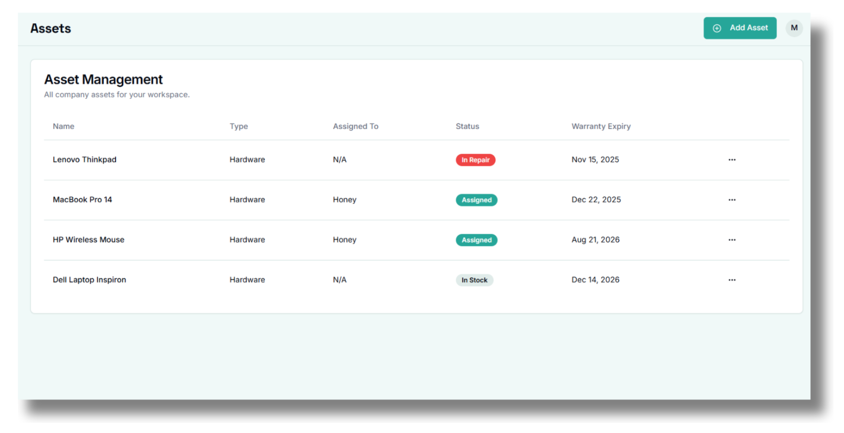Click the Add Asset button
The width and height of the screenshot is (844, 433).
pyautogui.click(x=740, y=28)
